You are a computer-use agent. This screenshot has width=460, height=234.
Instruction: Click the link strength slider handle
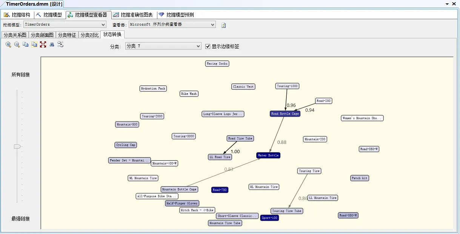[17, 146]
